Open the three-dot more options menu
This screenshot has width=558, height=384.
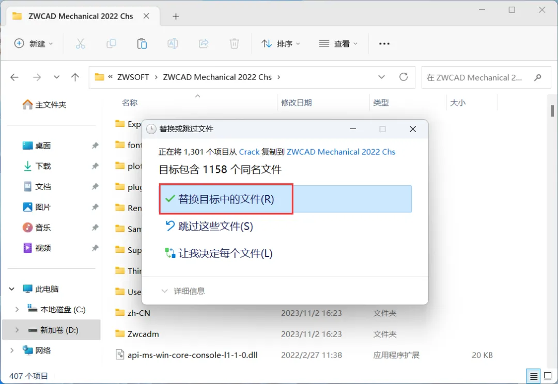pos(384,44)
